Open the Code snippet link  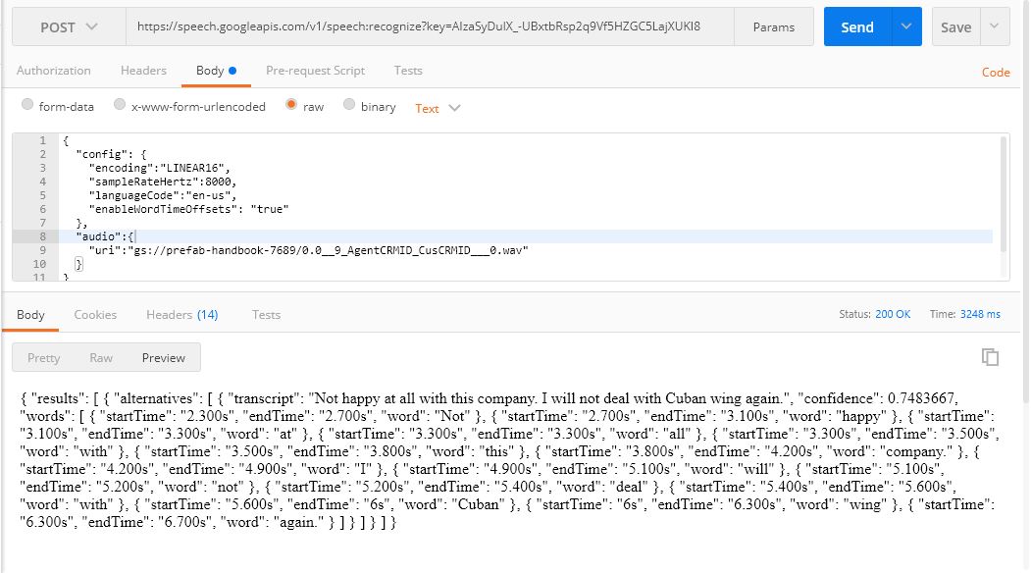996,73
